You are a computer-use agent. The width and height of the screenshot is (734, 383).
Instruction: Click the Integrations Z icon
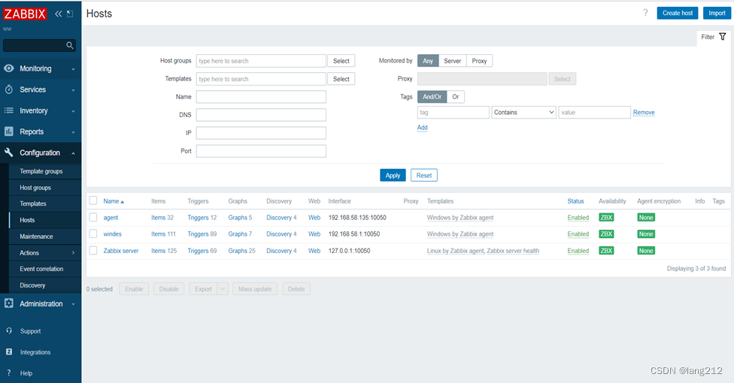coord(9,351)
